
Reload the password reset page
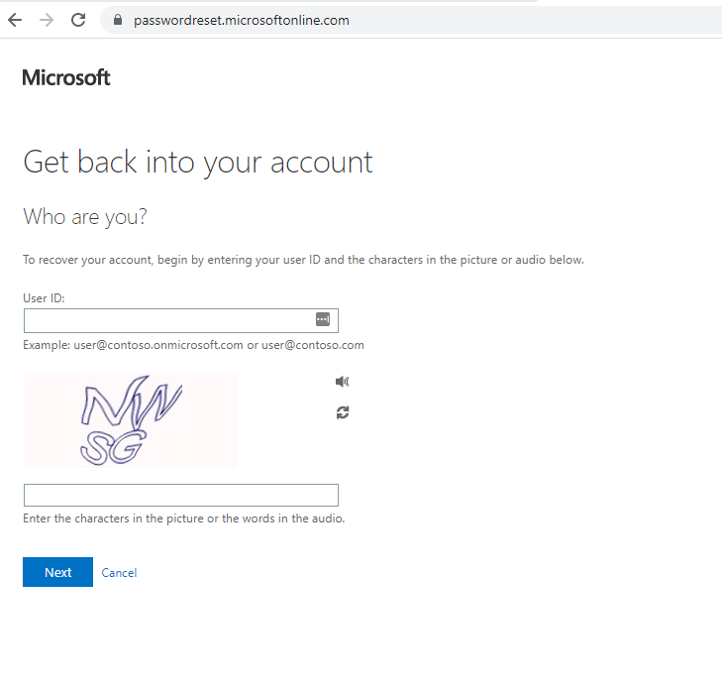78,20
